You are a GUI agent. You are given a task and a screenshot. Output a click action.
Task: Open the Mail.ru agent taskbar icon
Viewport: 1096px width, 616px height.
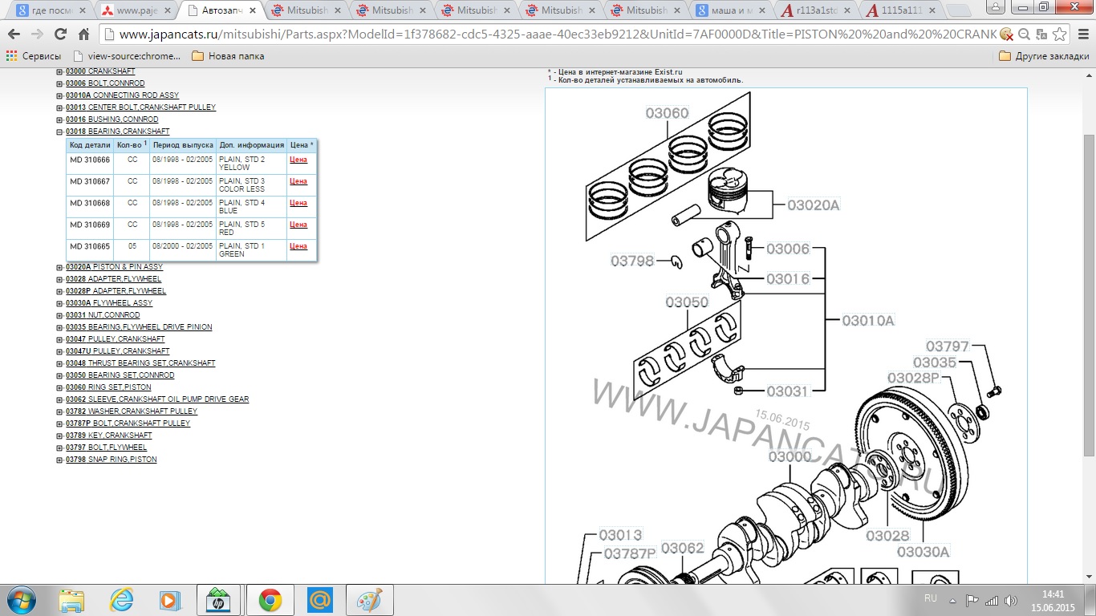[x=320, y=600]
